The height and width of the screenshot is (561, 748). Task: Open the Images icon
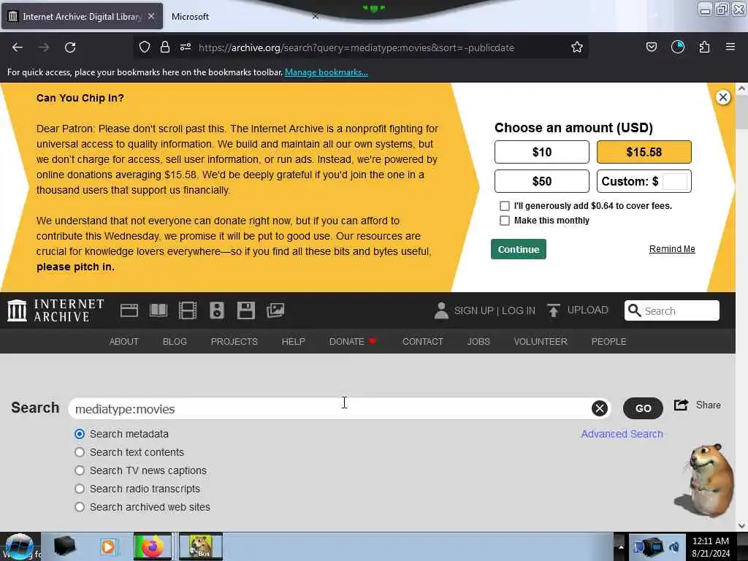[275, 310]
